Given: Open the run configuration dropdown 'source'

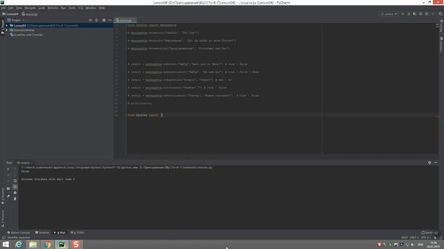Looking at the screenshot, I should pos(388,14).
